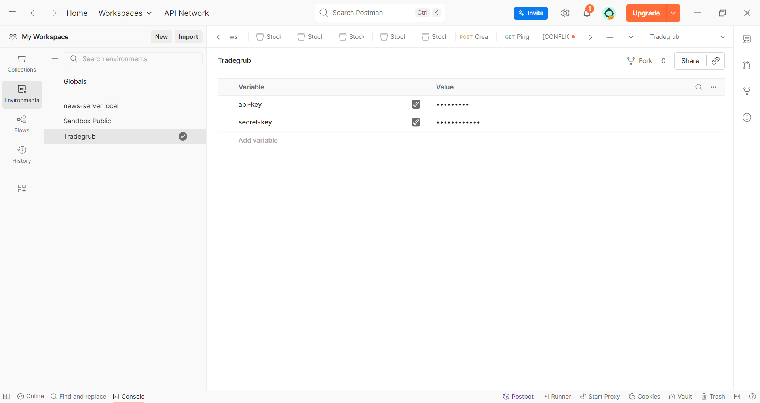The width and height of the screenshot is (760, 403).
Task: Expand the Upgrade button dropdown arrow
Action: coord(673,13)
